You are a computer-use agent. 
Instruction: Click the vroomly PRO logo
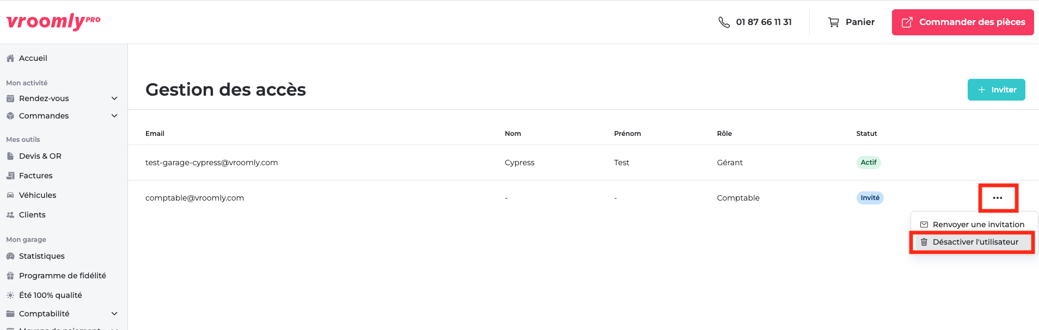[x=53, y=22]
